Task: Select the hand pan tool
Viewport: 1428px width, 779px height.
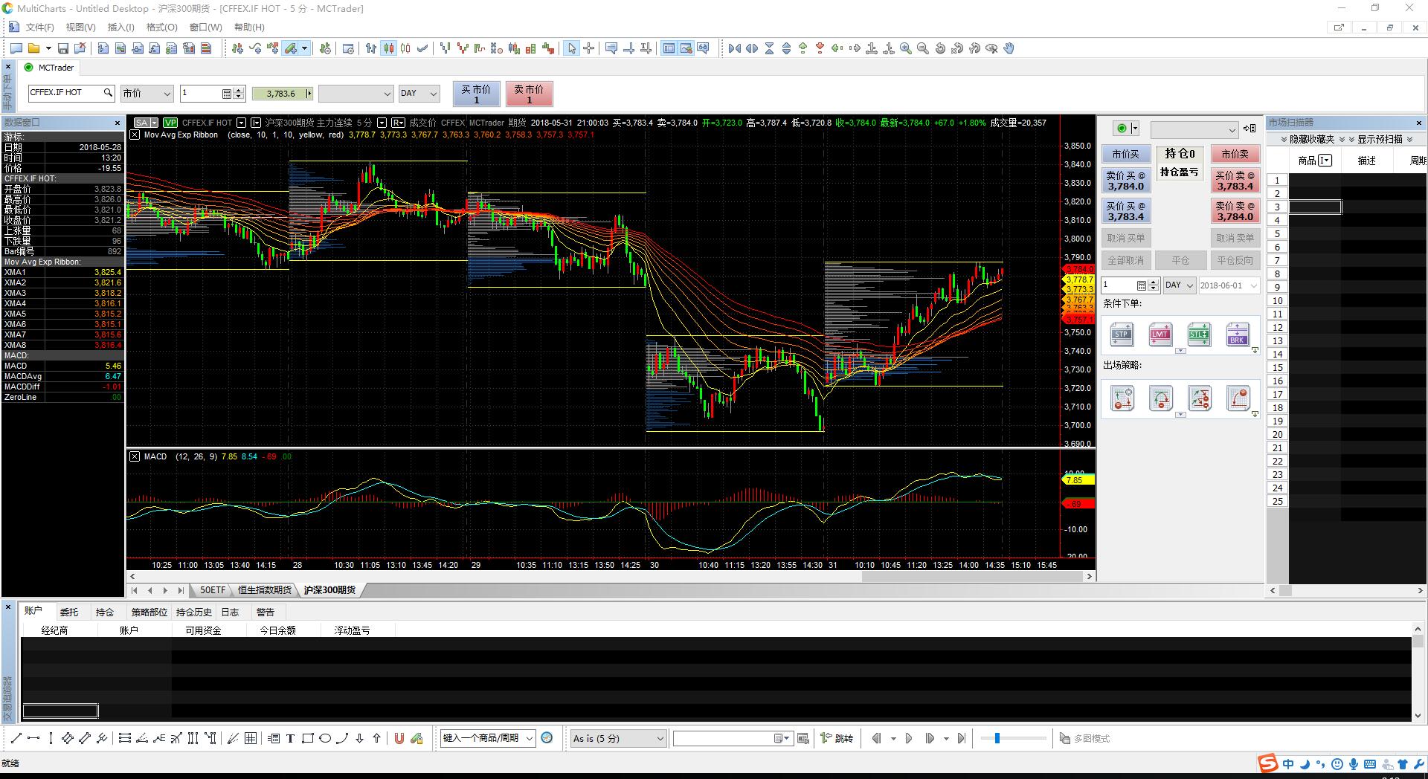Action: (x=1009, y=48)
